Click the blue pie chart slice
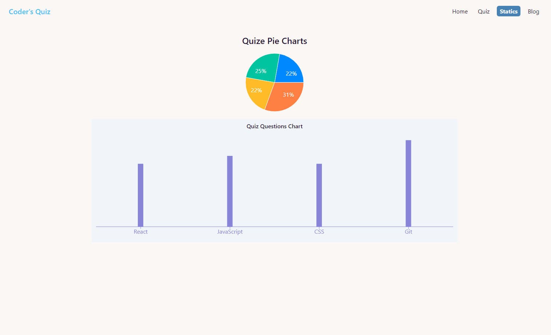 click(x=289, y=70)
